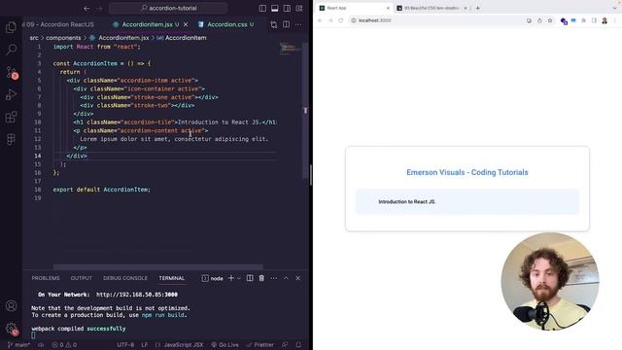Open terminal panel ellipsis menu
This screenshot has height=350, width=622.
point(274,278)
